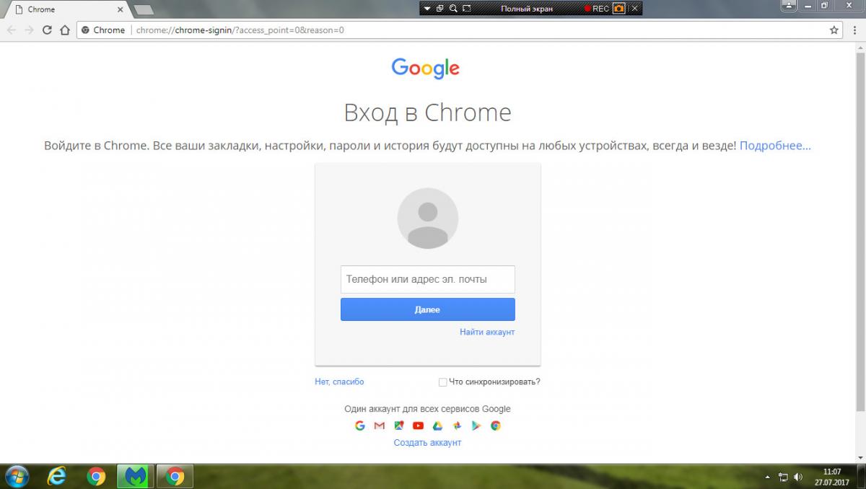Image resolution: width=866 pixels, height=489 pixels.
Task: Click the 'Один аккаунт для всех сервисов Google' text
Action: click(427, 409)
